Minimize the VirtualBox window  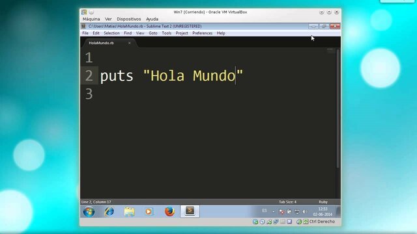click(x=321, y=12)
